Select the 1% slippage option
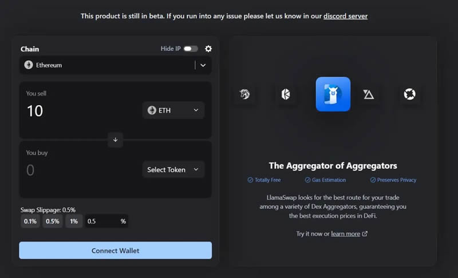Viewport: 458px width, 278px height. click(x=74, y=221)
